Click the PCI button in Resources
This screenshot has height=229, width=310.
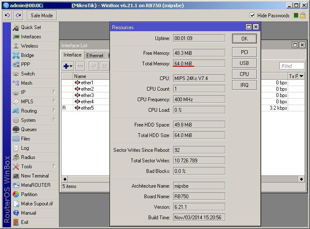[x=244, y=52]
